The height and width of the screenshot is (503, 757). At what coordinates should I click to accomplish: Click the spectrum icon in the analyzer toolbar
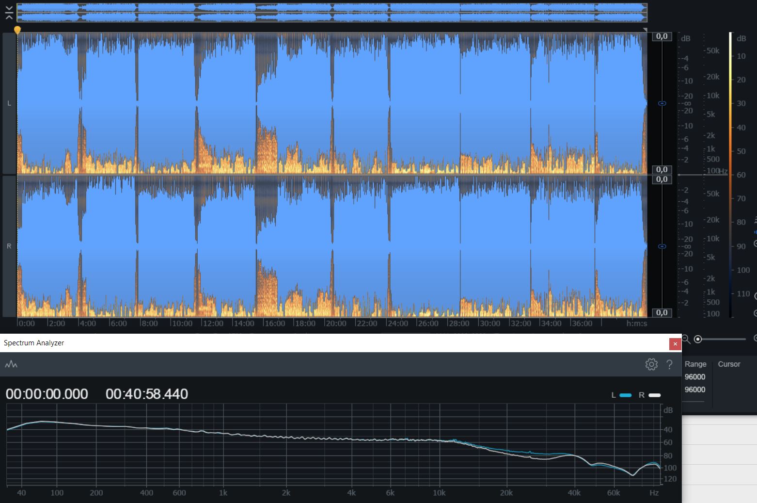(11, 364)
